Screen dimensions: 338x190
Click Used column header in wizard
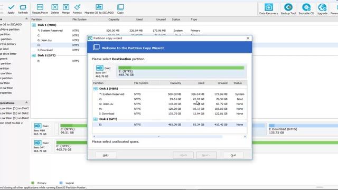(201, 83)
